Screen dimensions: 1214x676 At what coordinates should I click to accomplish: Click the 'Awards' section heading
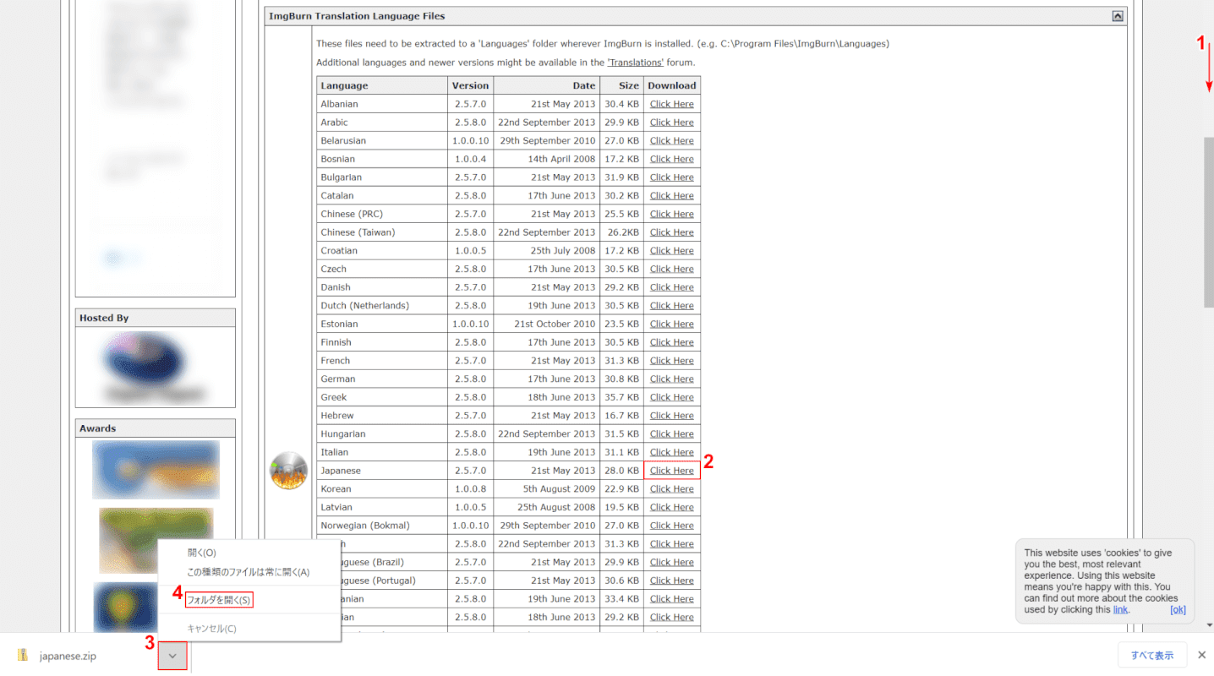coord(98,428)
